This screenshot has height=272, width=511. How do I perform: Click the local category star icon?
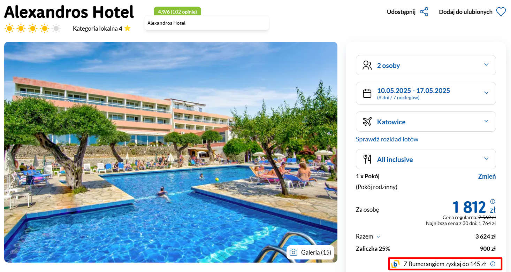(127, 28)
